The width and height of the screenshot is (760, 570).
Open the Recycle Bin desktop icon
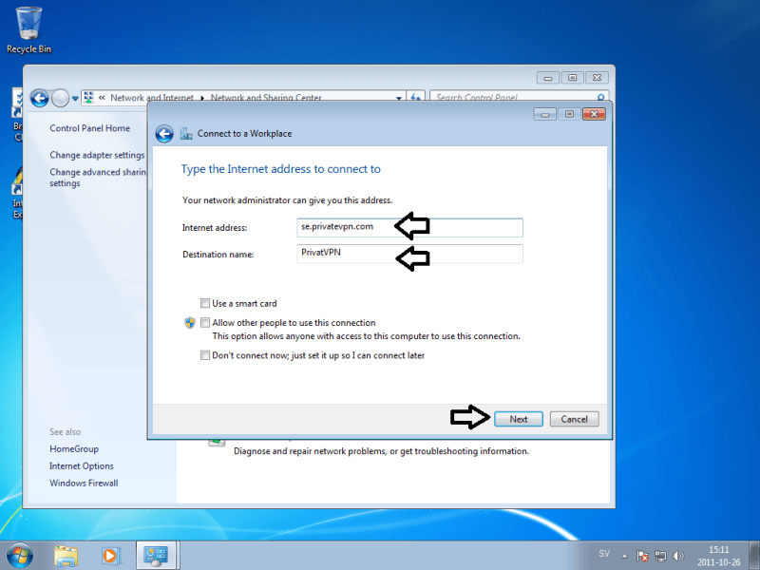(28, 28)
